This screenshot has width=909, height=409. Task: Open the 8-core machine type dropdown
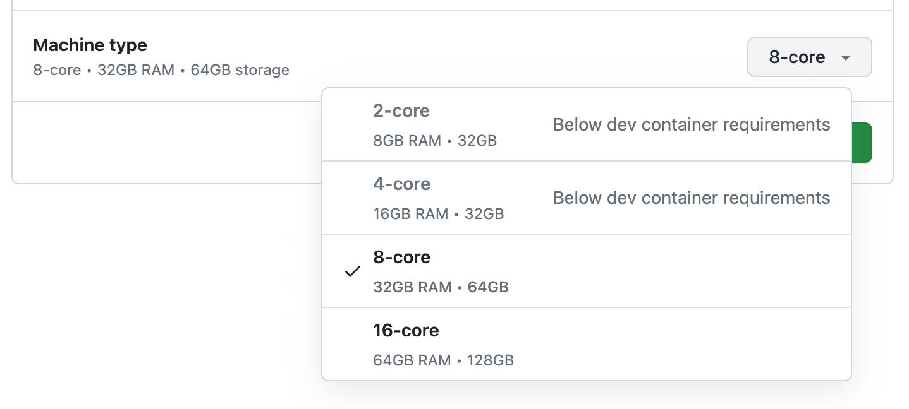(809, 57)
